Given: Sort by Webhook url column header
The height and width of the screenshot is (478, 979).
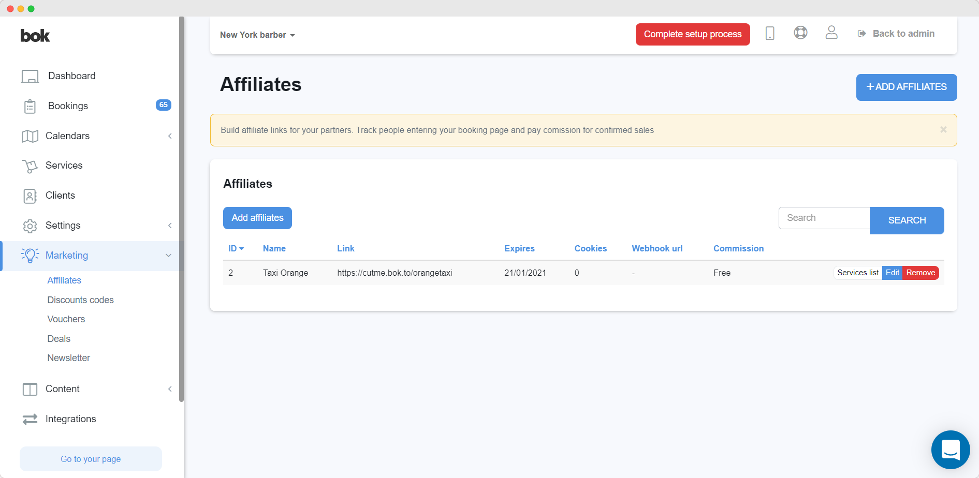Looking at the screenshot, I should 657,248.
